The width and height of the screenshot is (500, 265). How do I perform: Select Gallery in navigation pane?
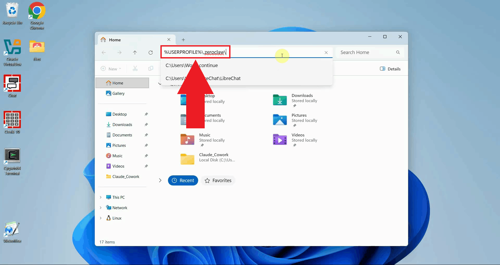[x=122, y=93]
